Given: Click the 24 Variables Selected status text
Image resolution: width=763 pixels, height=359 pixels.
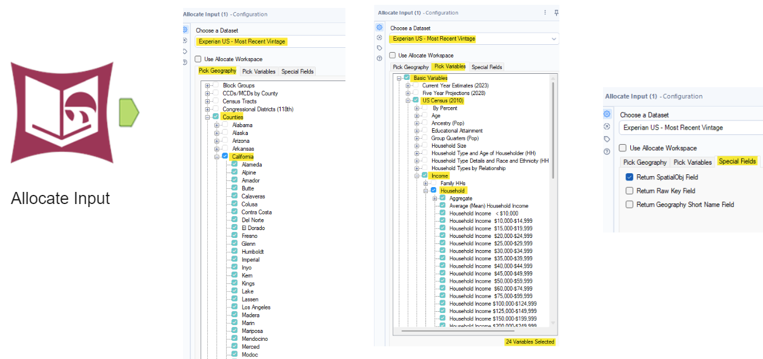Looking at the screenshot, I should [x=530, y=342].
